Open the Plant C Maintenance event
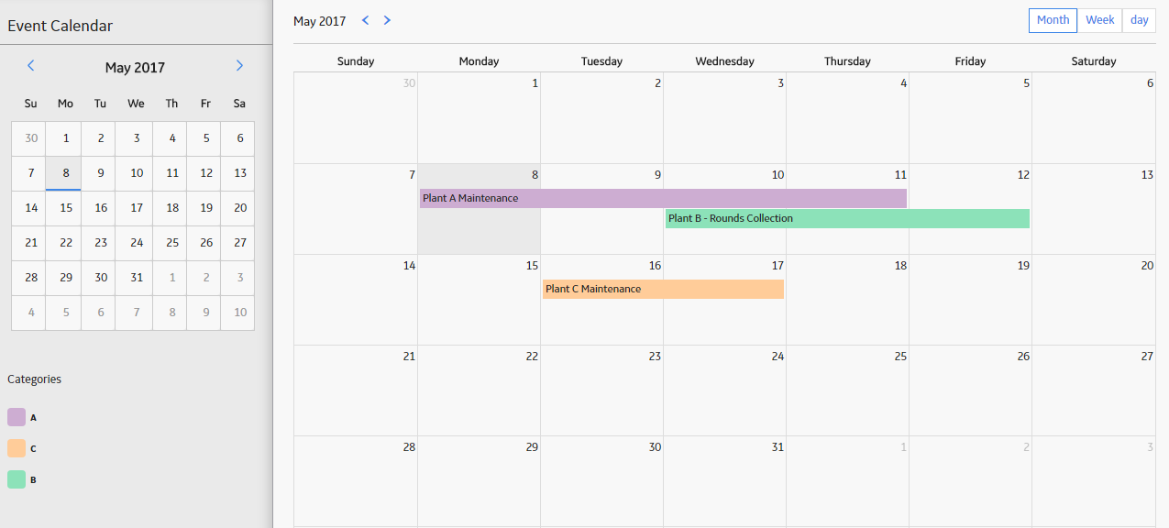 [663, 289]
